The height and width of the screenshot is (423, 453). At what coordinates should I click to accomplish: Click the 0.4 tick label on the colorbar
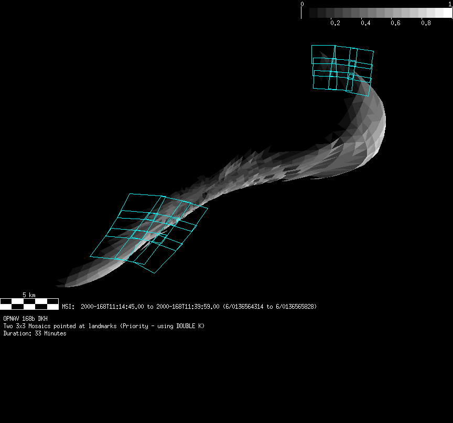365,23
